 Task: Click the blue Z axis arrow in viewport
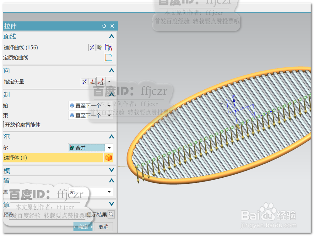pos(234,99)
